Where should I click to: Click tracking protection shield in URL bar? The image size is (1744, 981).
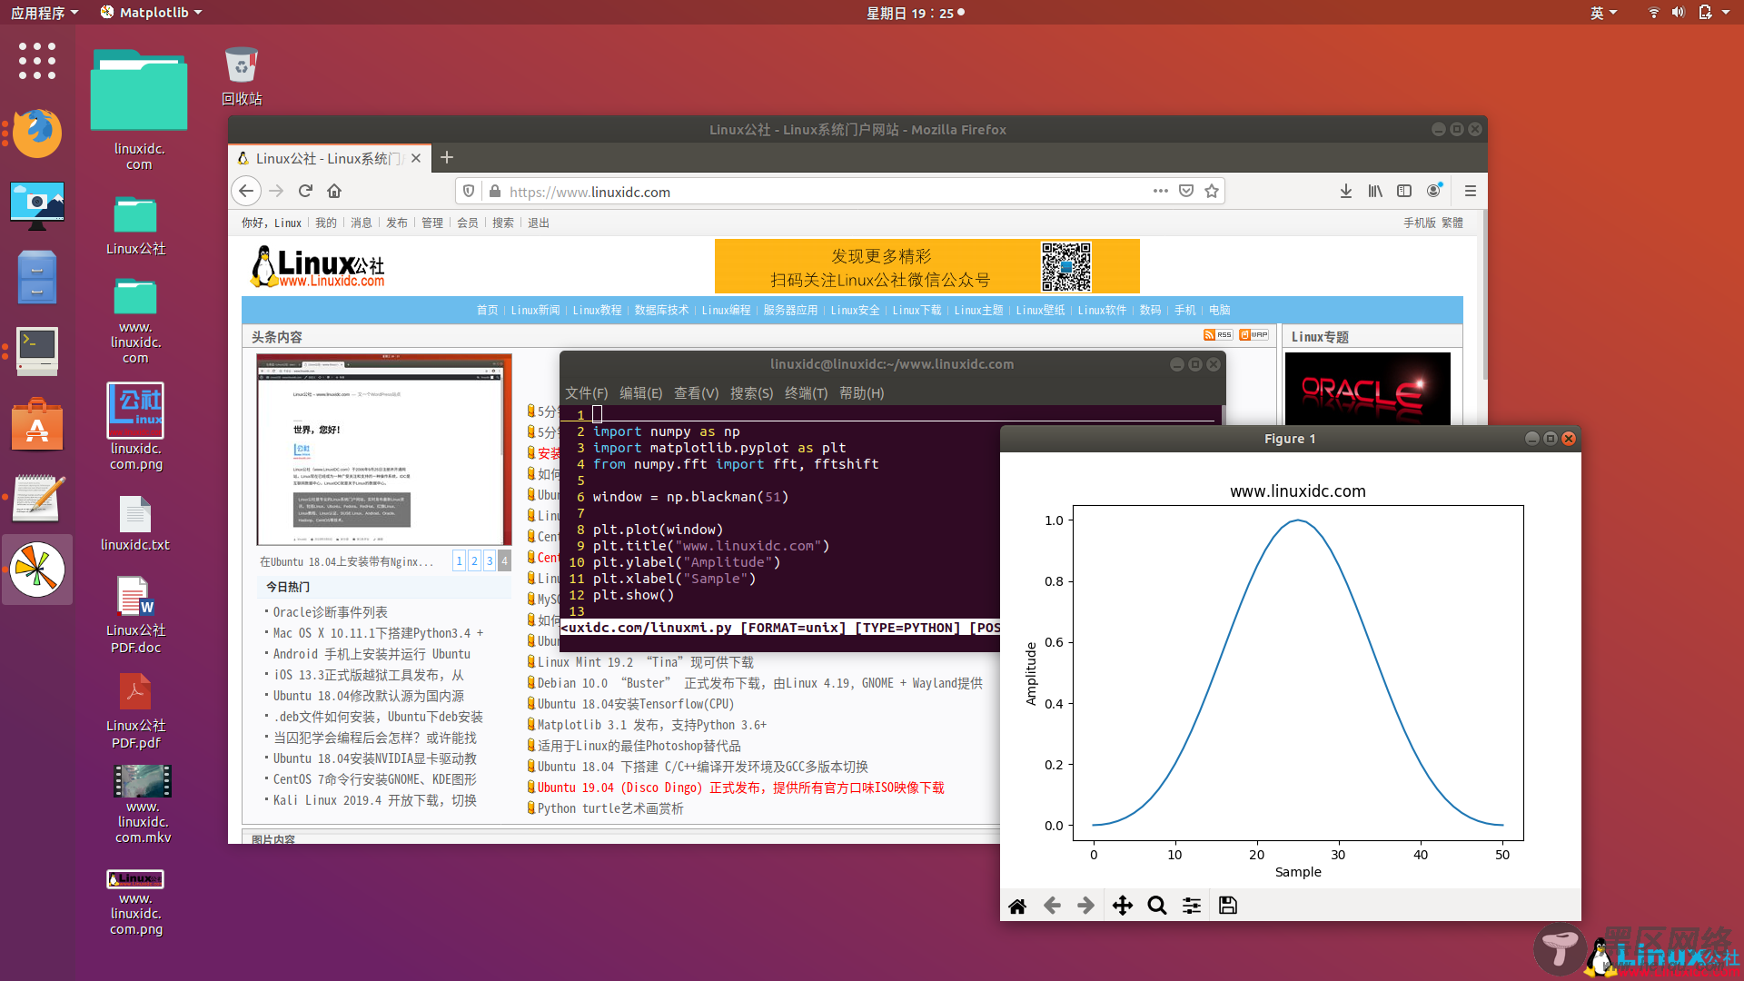click(469, 191)
